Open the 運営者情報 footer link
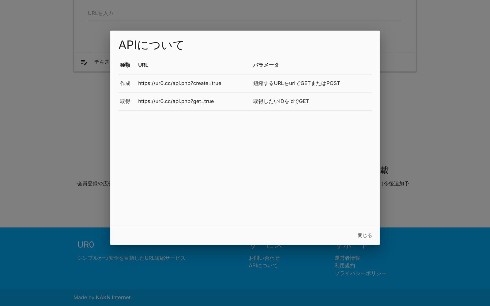 [347, 258]
